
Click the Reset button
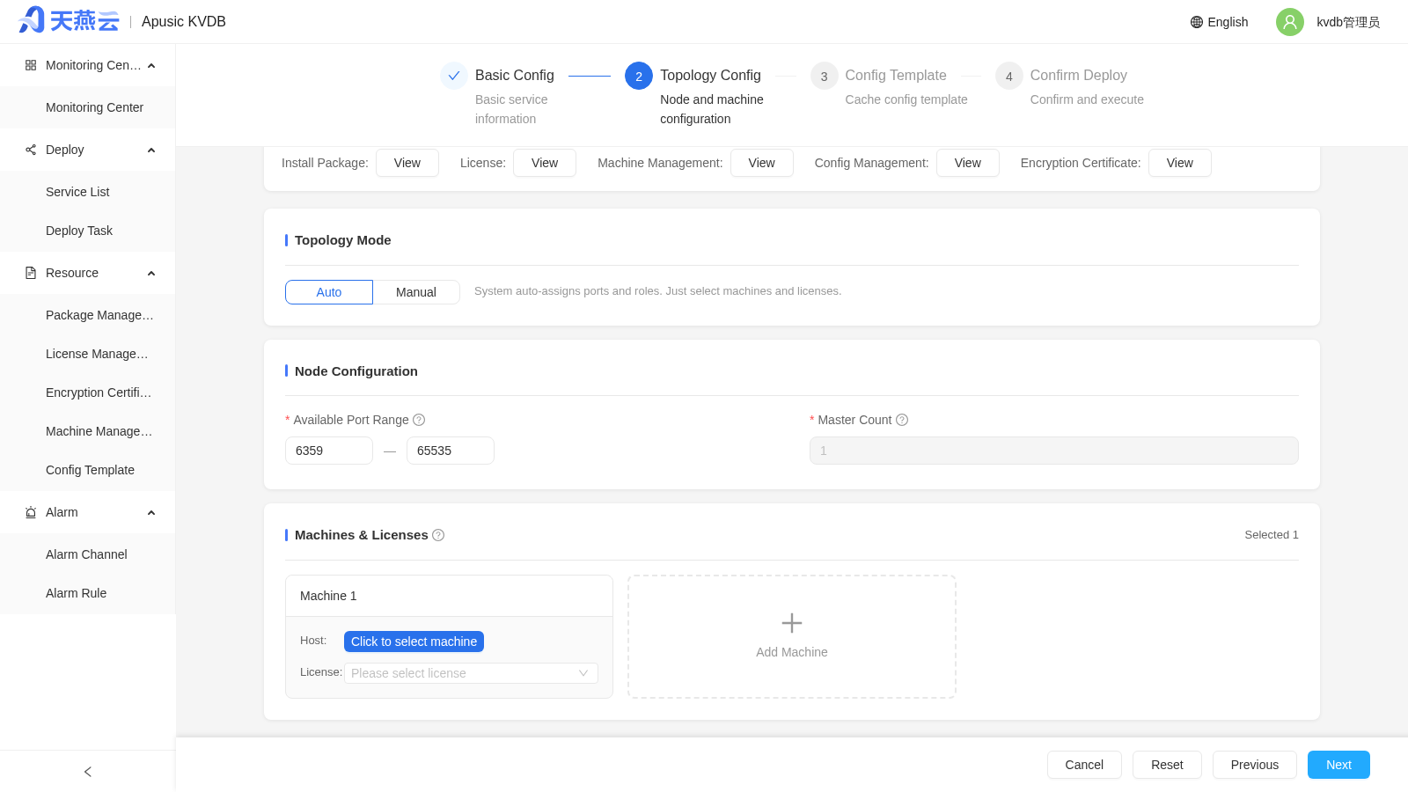[x=1167, y=765]
